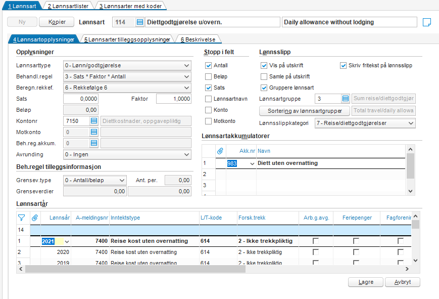
Task: Click attachment paperclip in Lønnsartakkumulatorer header
Action: pos(220,151)
